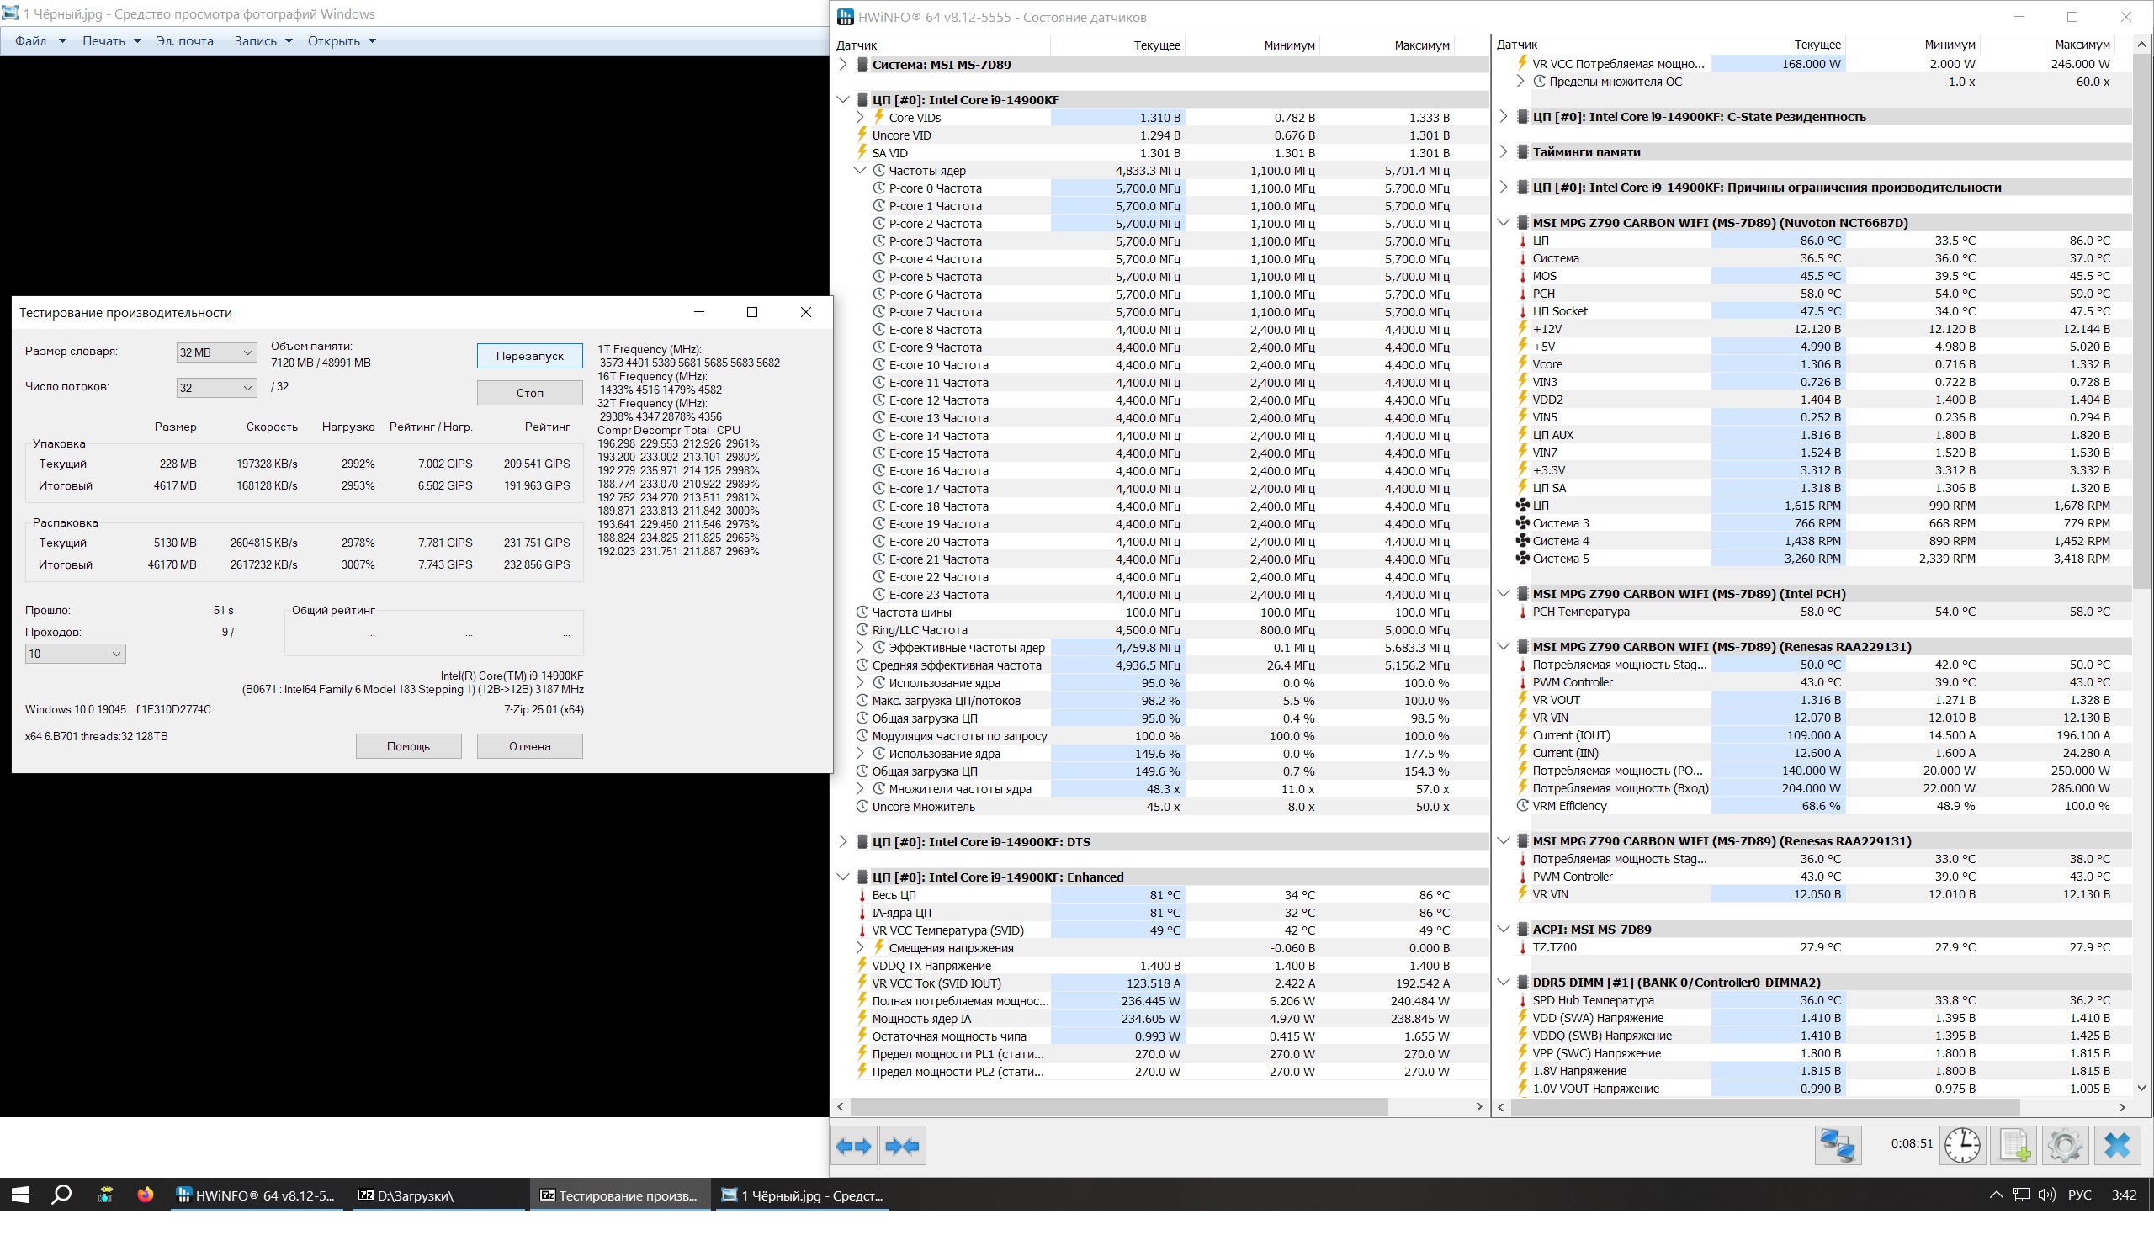
Task: Click the left sensor panel horizontal scrollbar
Action: 1118,1107
